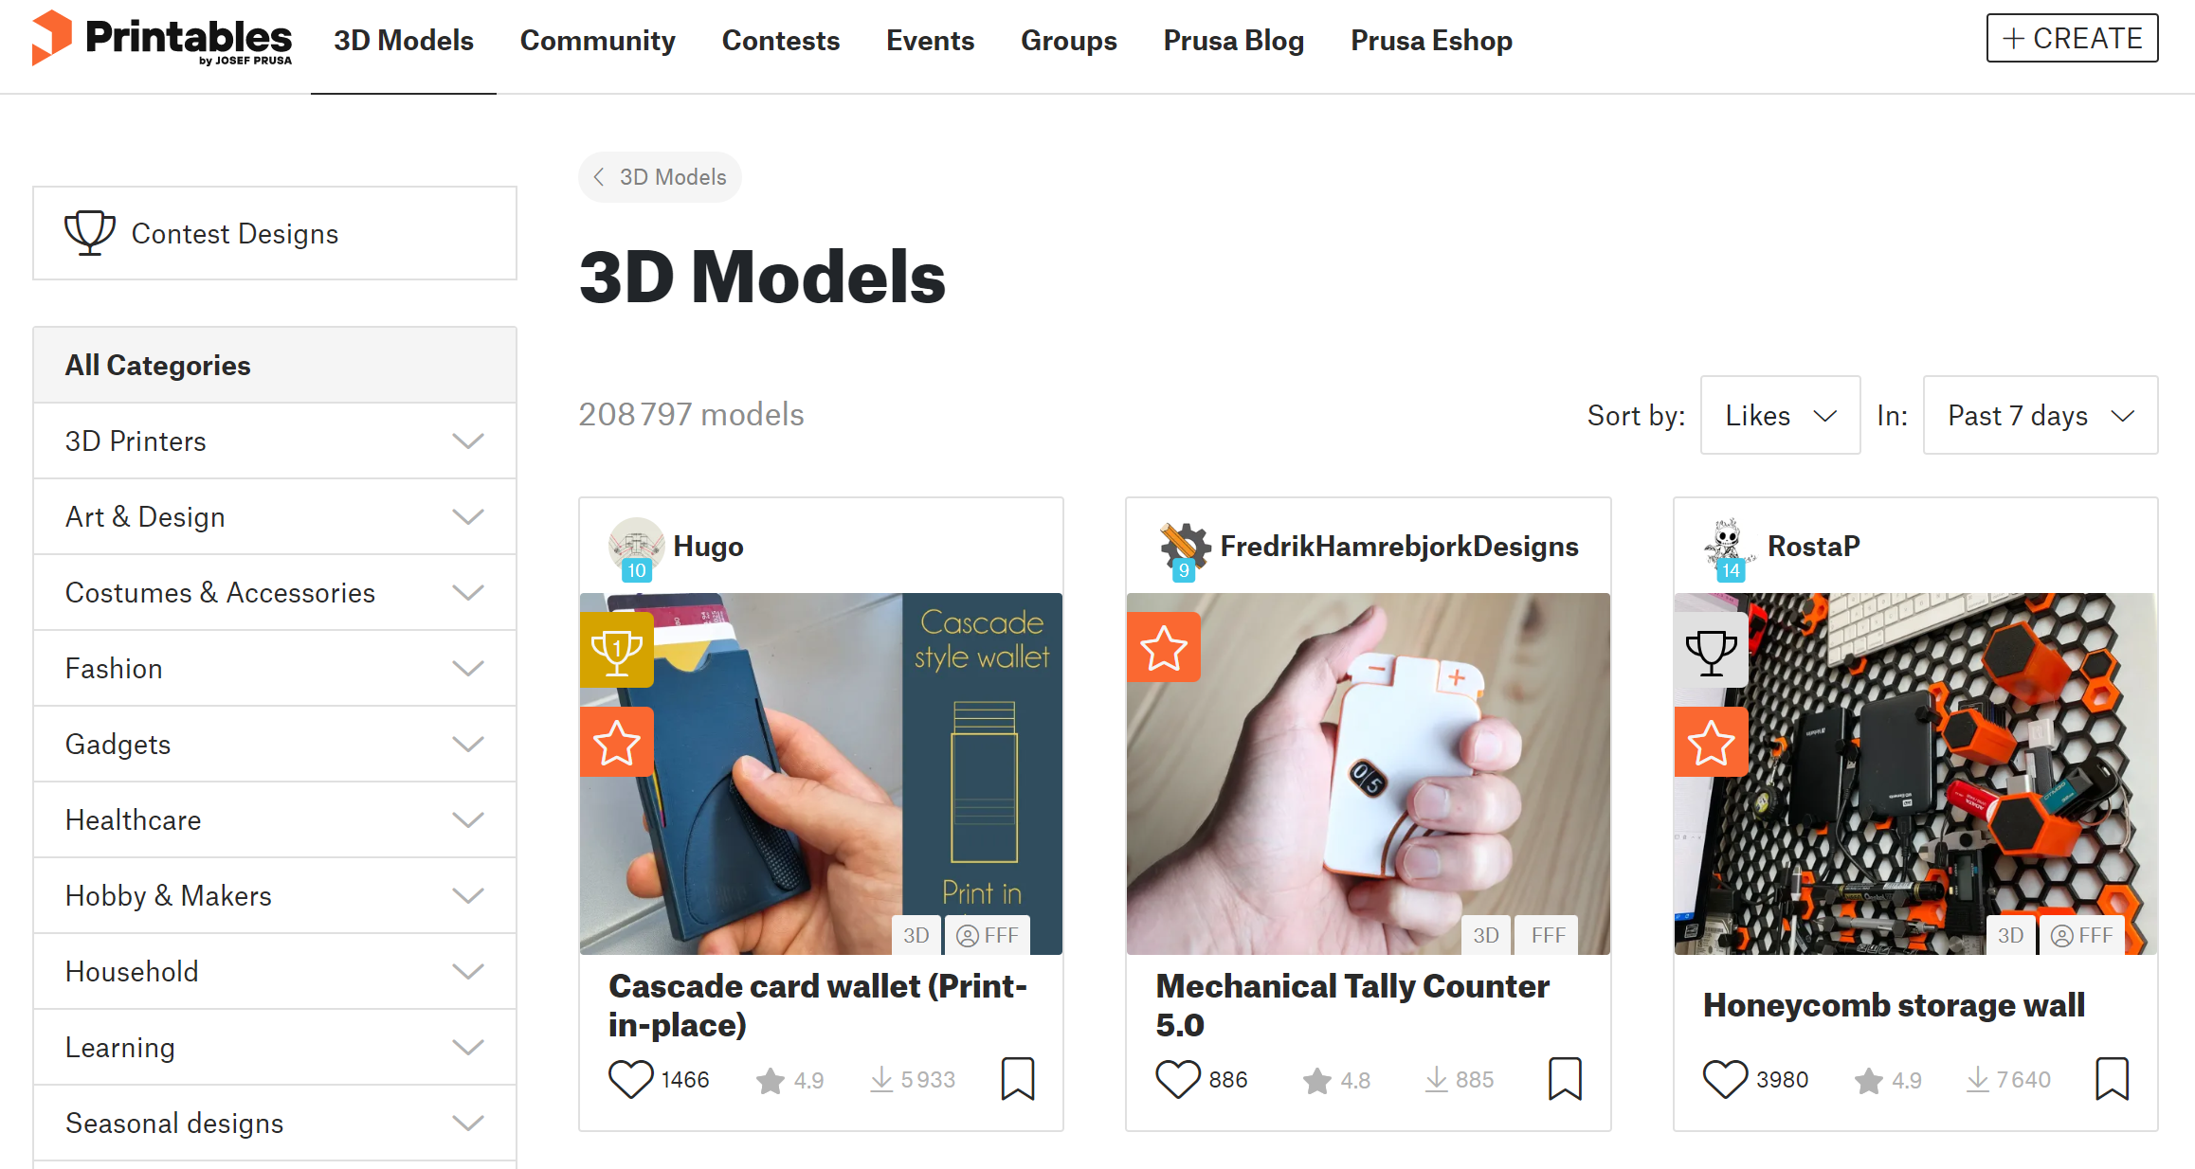
Task: Click the trophy badge on Honeycomb wall image
Action: (x=1711, y=650)
